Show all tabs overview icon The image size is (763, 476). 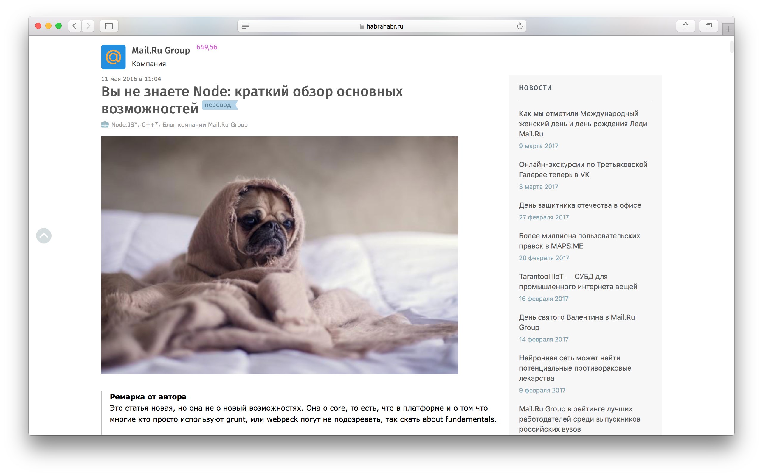coord(708,26)
